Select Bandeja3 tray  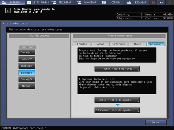(27, 66)
